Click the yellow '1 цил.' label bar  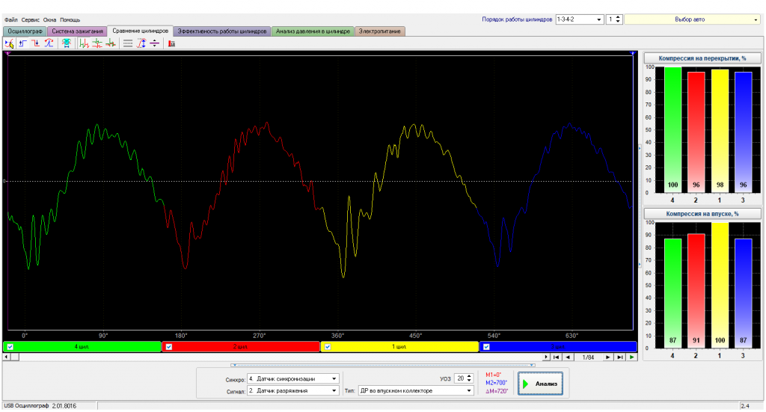[x=399, y=347]
